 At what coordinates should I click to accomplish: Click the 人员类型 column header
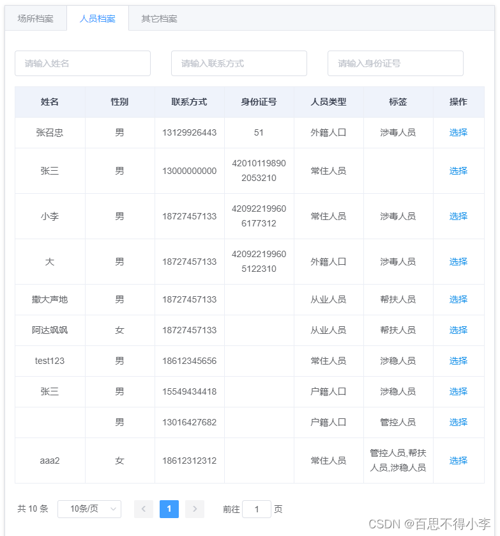coord(329,102)
